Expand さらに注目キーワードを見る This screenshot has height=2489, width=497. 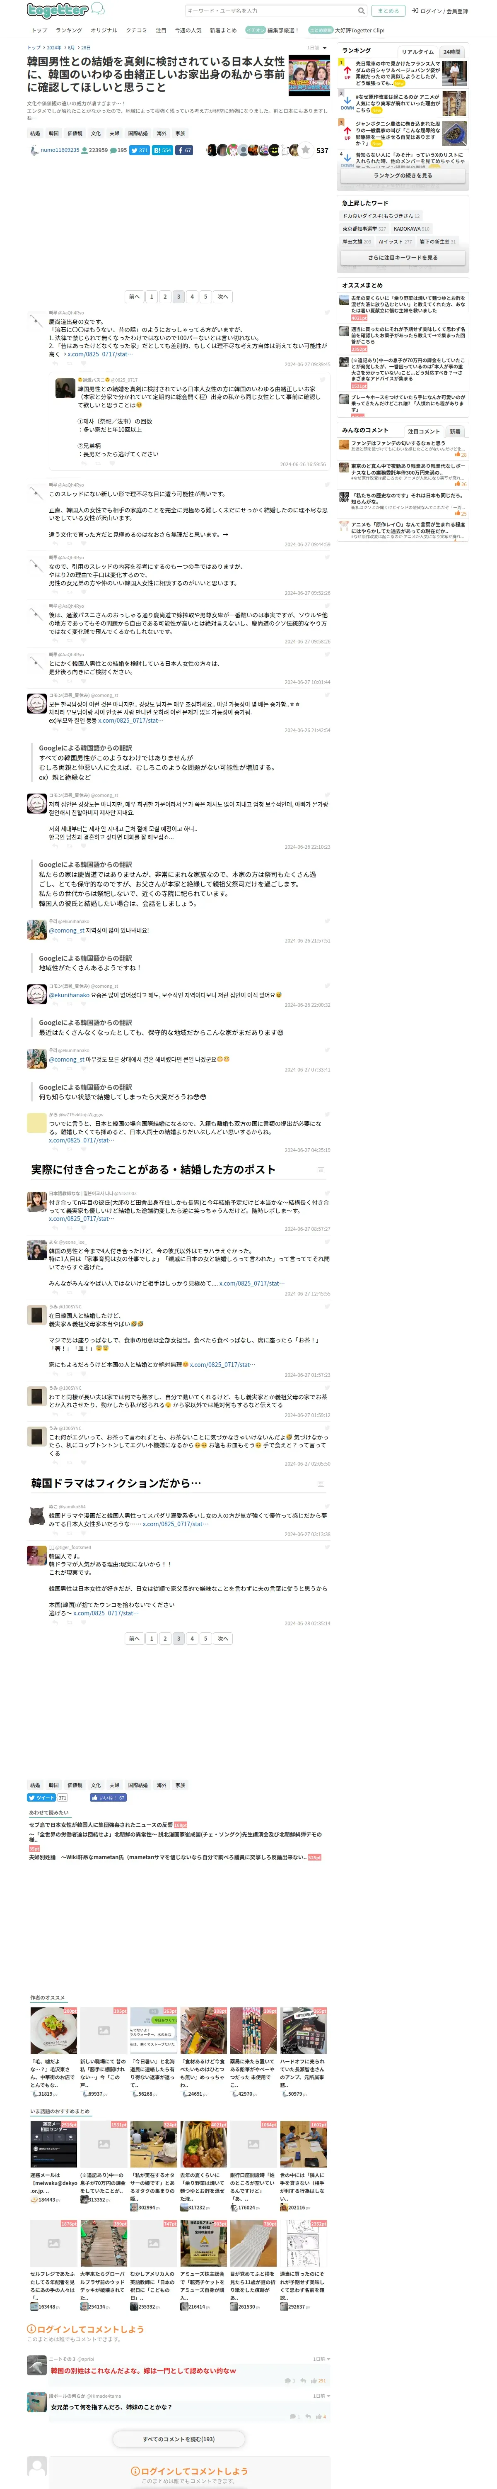[403, 258]
